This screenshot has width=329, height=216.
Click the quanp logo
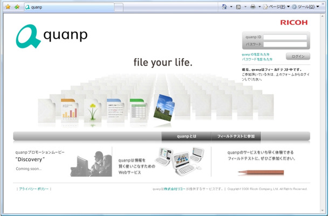pos(52,36)
